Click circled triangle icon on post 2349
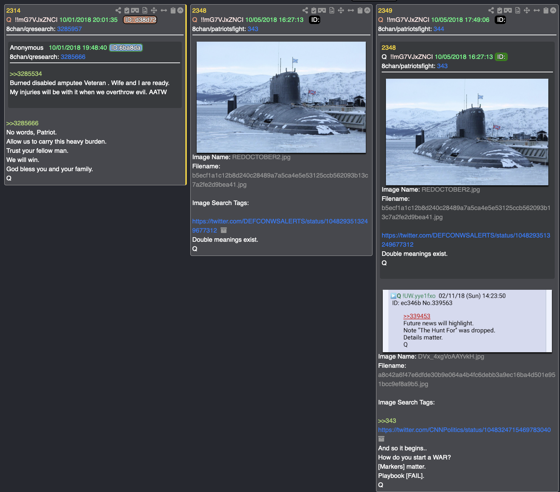 (553, 11)
